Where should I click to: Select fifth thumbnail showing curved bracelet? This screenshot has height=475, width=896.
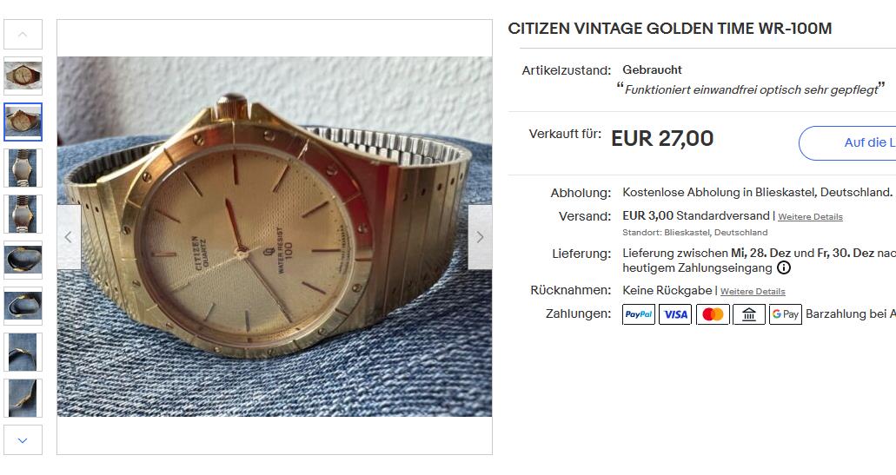pos(23,260)
